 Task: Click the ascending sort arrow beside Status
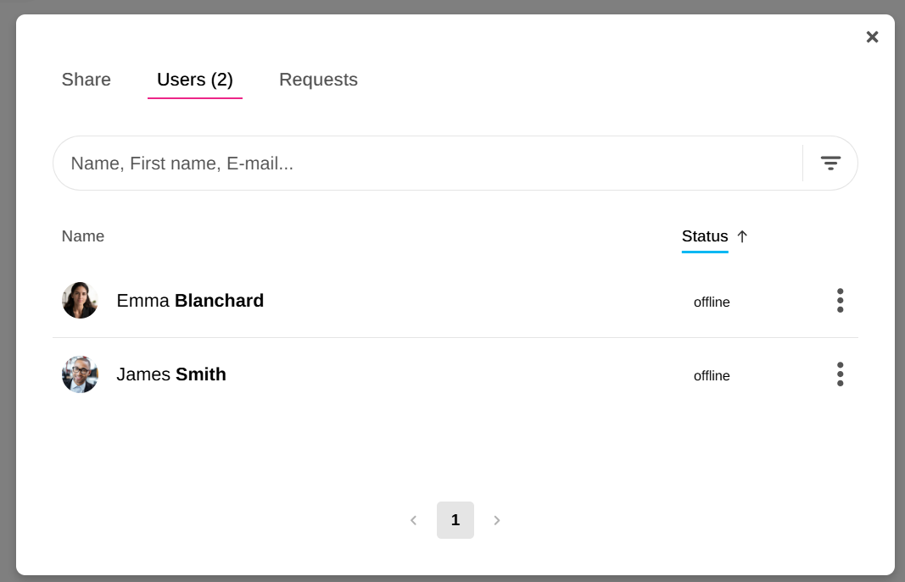(x=742, y=236)
